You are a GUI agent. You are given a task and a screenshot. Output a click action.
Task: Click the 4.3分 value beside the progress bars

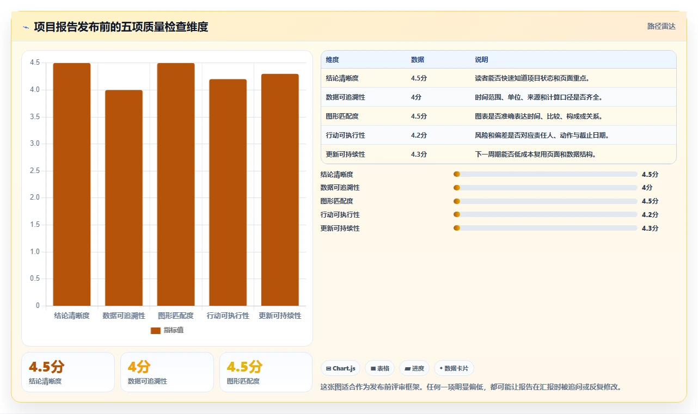(x=650, y=228)
